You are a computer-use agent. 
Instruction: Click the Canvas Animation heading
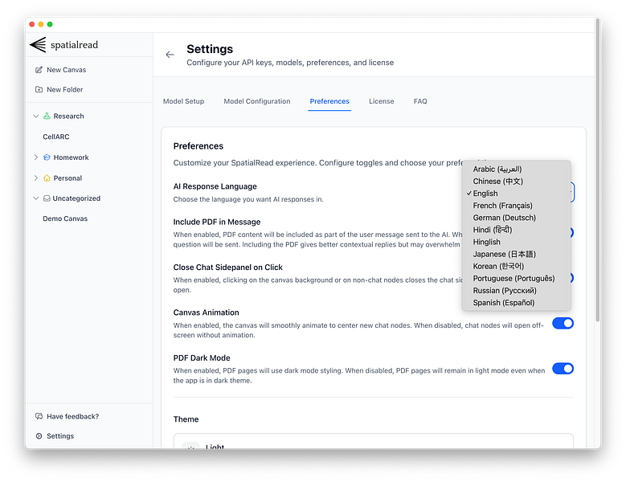(x=206, y=312)
